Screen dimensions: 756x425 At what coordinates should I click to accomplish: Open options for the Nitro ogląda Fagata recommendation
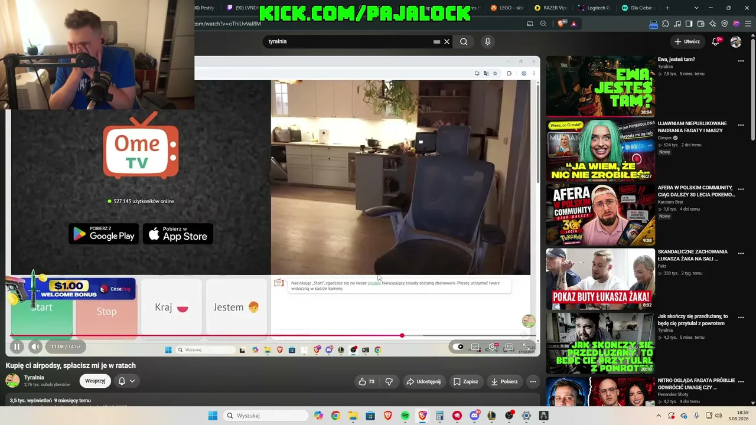(x=741, y=382)
